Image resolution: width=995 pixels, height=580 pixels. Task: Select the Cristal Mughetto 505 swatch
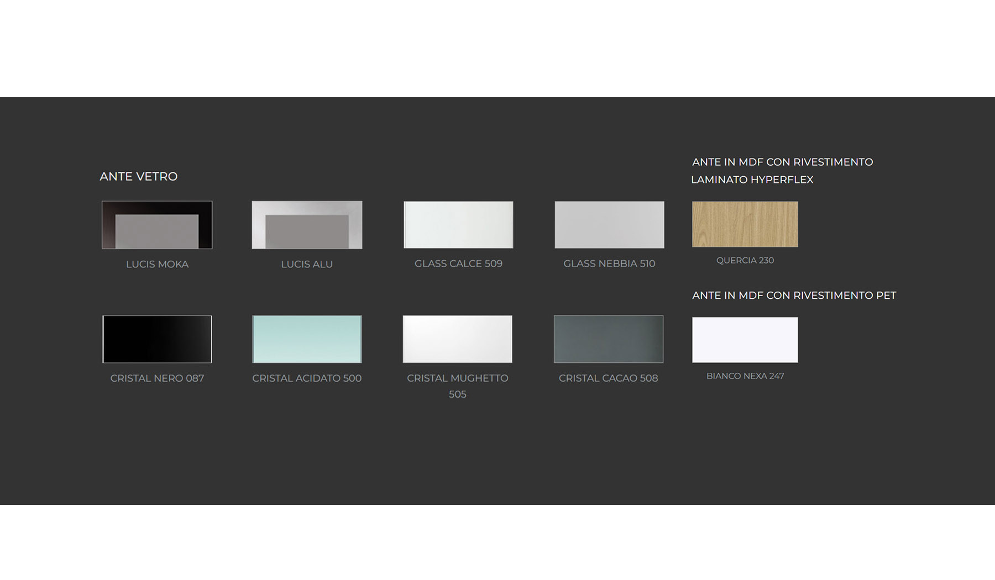point(457,339)
